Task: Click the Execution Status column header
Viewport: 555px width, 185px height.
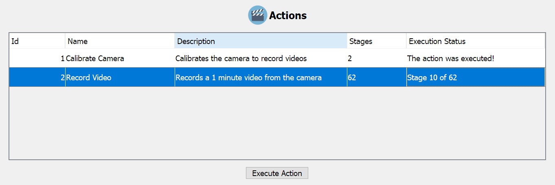Action: tap(475, 41)
